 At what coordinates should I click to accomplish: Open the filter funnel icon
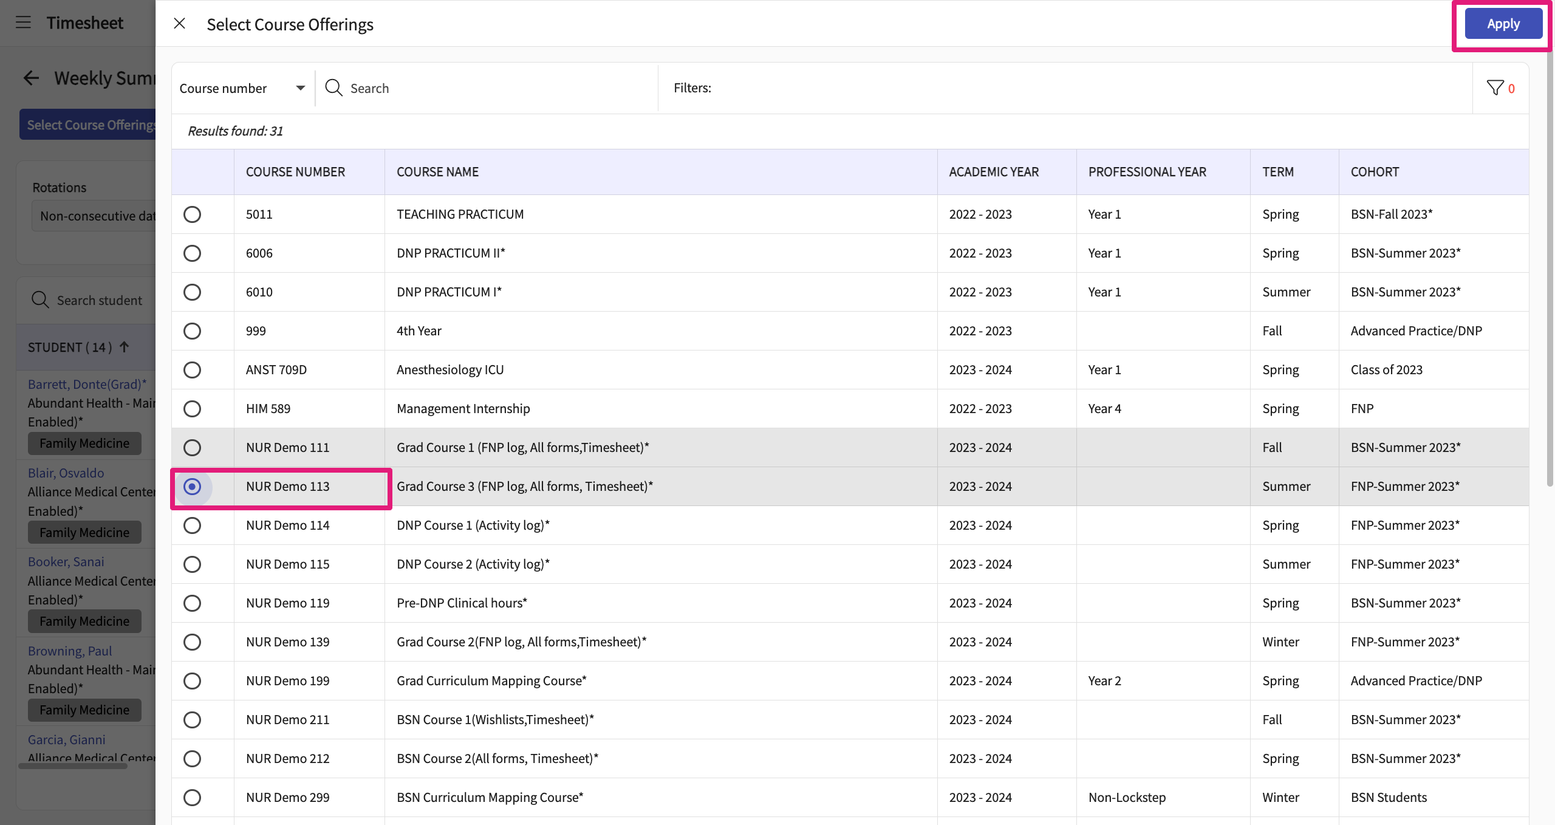tap(1495, 88)
